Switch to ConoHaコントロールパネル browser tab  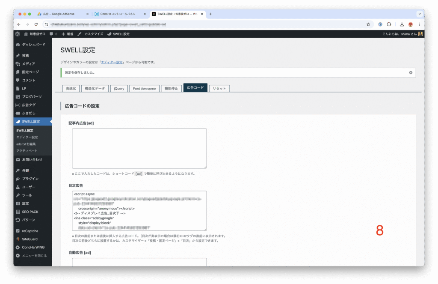pyautogui.click(x=120, y=14)
